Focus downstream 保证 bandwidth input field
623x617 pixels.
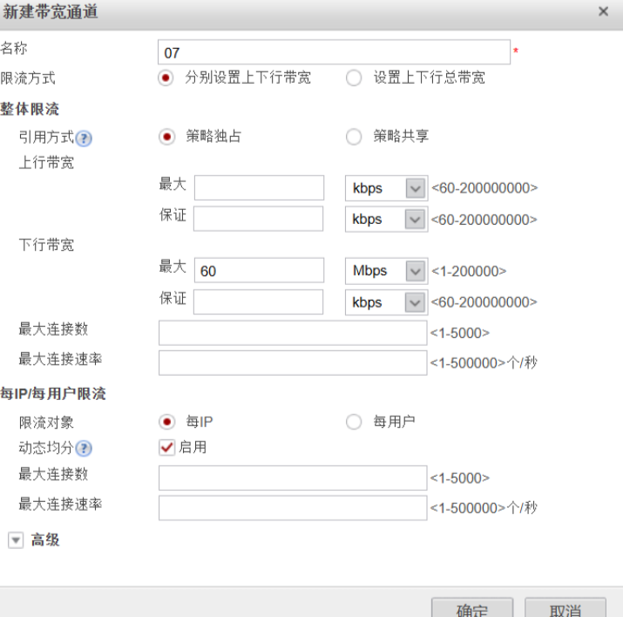pos(258,302)
